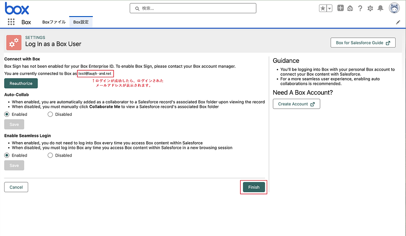Open the Box for Salesforce Guide link
The image size is (406, 236).
pos(363,43)
